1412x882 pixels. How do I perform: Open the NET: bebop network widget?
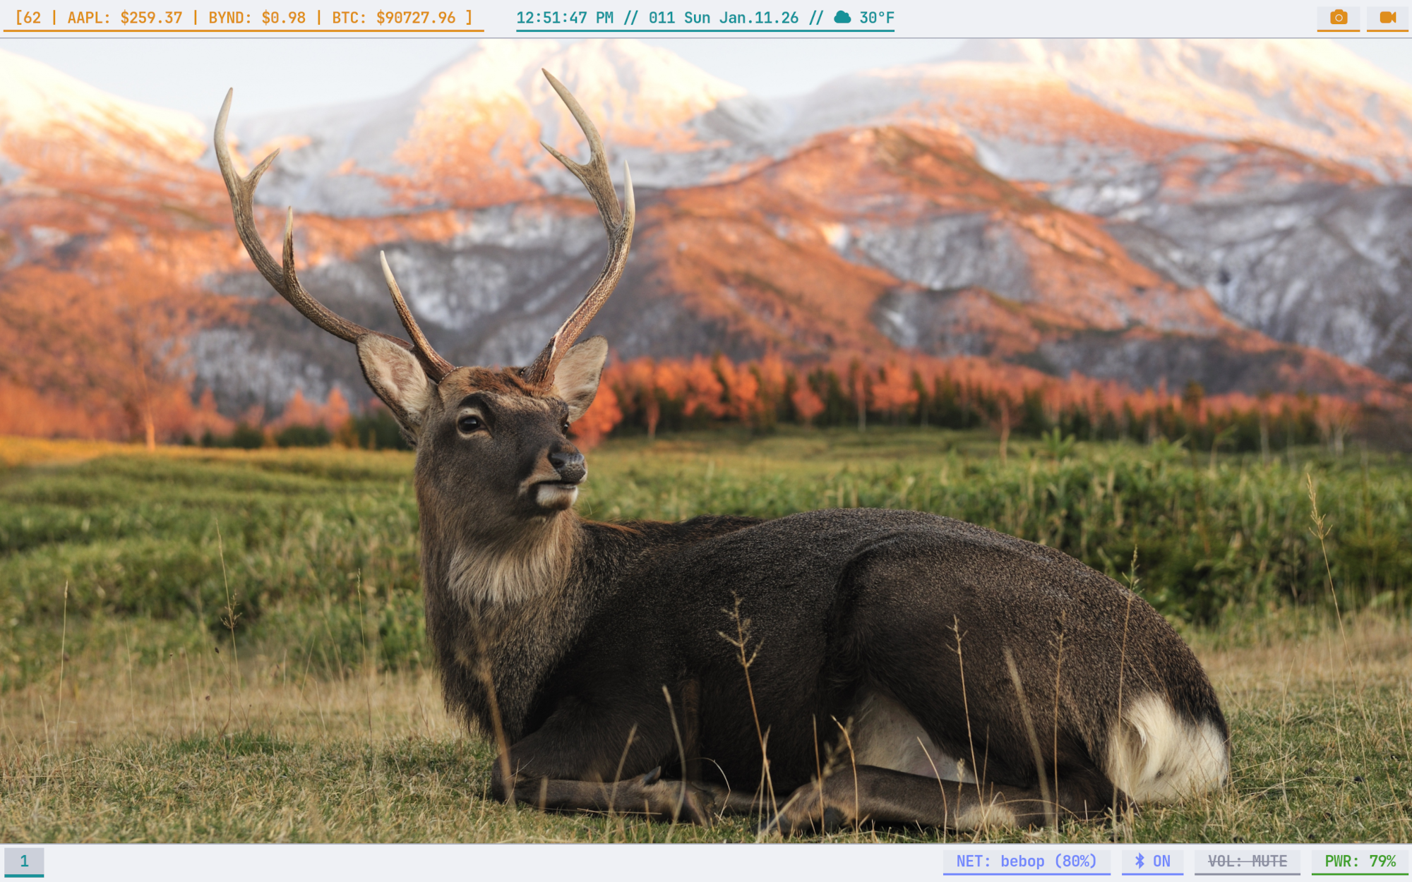point(1026,861)
